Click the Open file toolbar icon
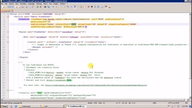The image size is (192, 108). (6, 7)
